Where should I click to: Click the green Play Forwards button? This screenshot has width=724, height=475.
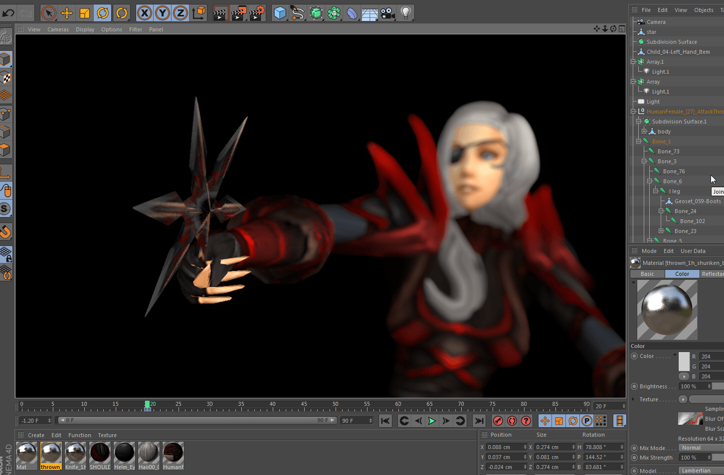click(432, 421)
